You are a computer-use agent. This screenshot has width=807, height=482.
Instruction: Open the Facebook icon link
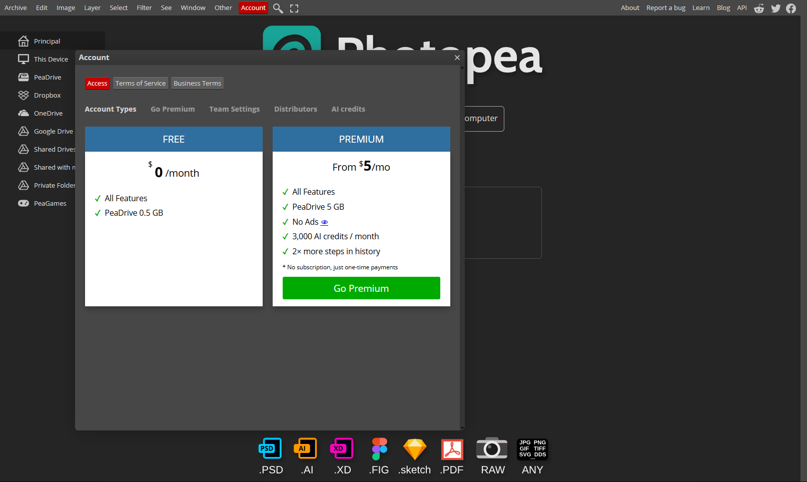point(791,9)
